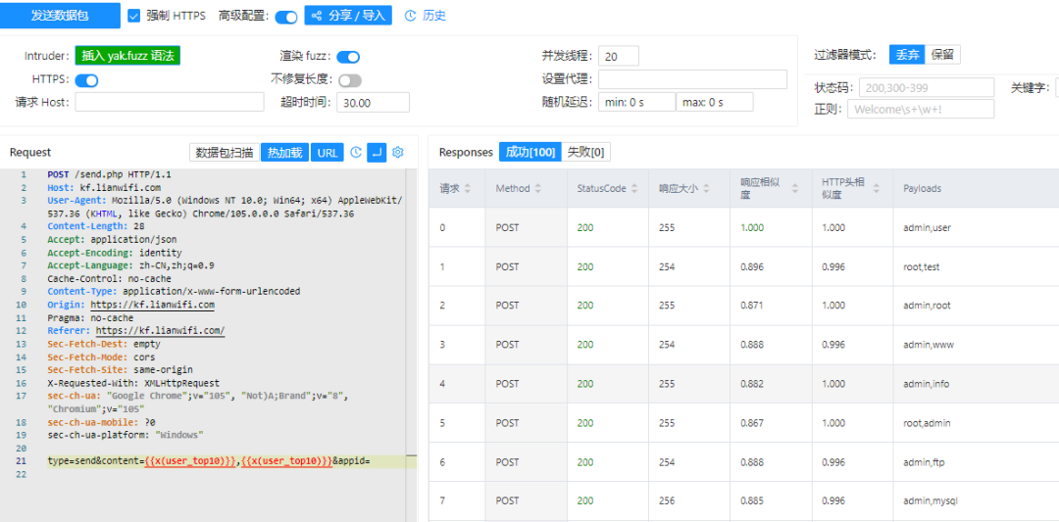
Task: Select response row with payload root,test
Action: pos(743,266)
